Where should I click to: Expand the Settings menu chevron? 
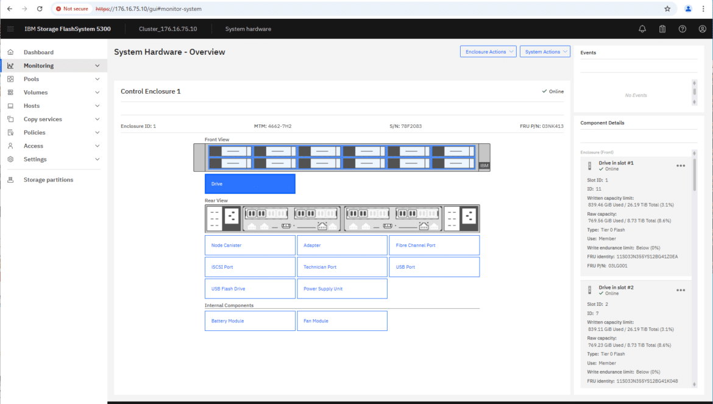click(x=98, y=160)
